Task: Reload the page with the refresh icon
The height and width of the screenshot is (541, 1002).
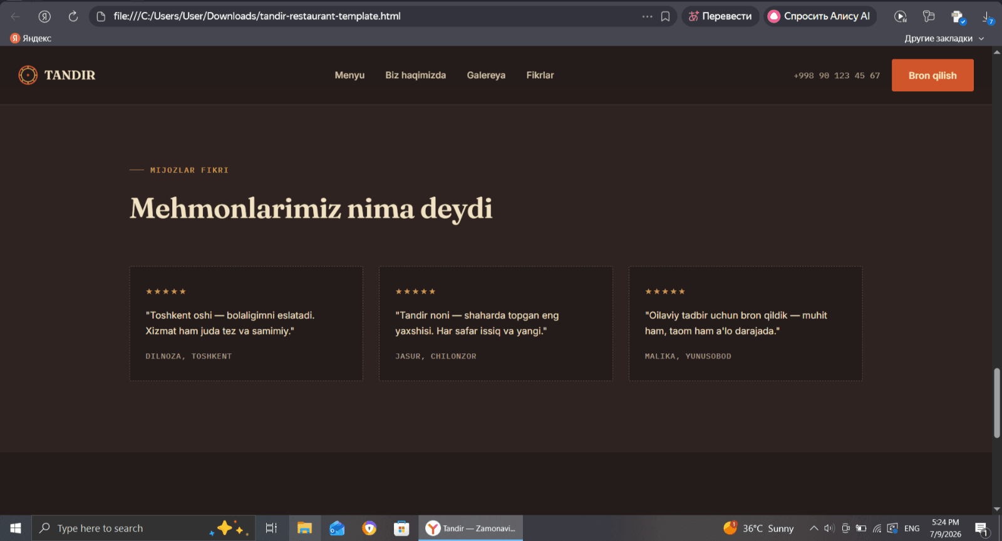Action: (73, 16)
